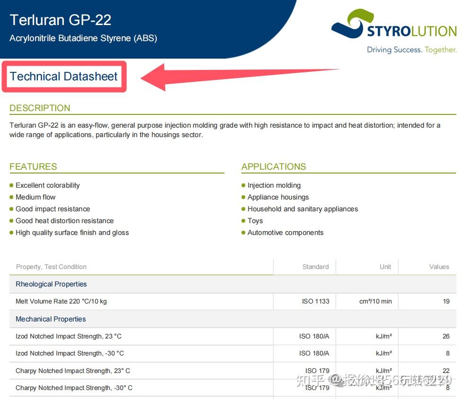The image size is (464, 399).
Task: Click the 'Property, Test Condition' column header
Action: click(51, 267)
